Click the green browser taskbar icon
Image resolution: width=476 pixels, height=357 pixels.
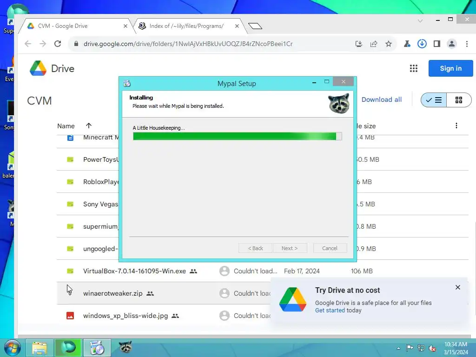[x=68, y=348]
